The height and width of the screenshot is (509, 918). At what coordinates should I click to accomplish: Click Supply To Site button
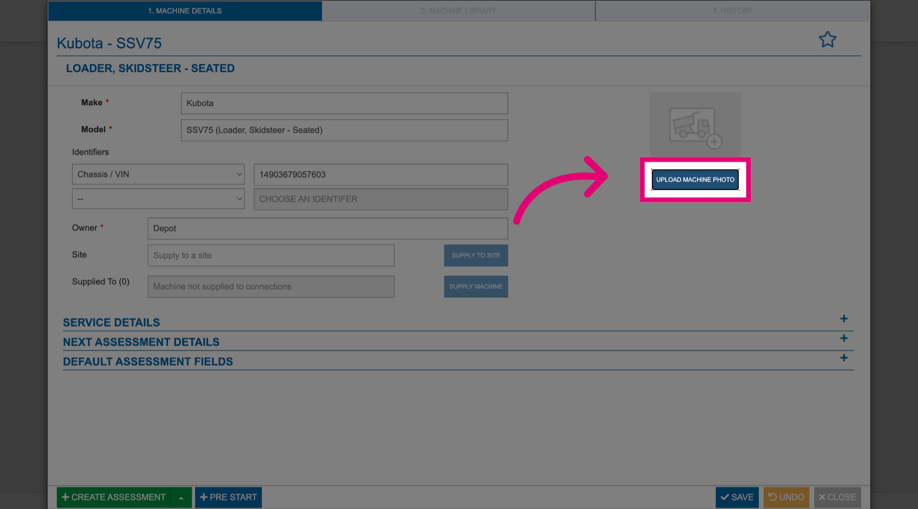pyautogui.click(x=476, y=255)
